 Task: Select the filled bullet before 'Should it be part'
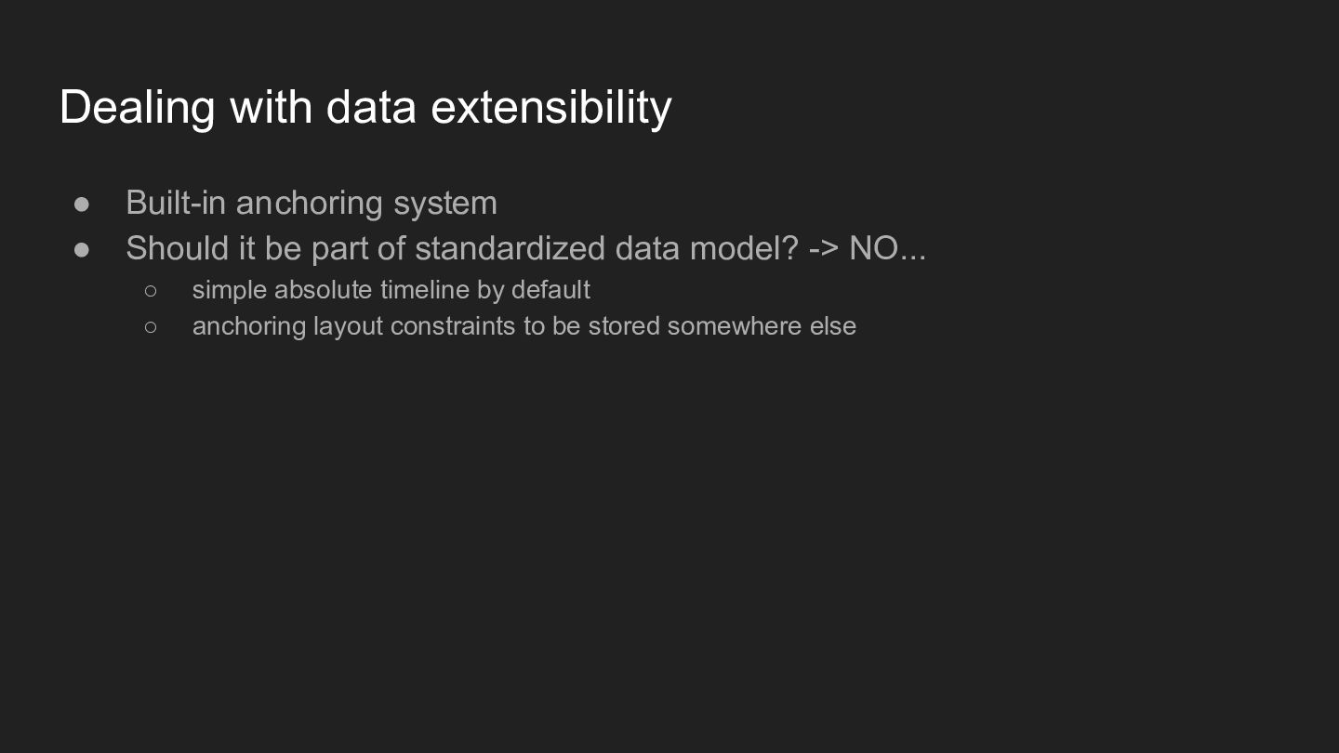click(82, 249)
